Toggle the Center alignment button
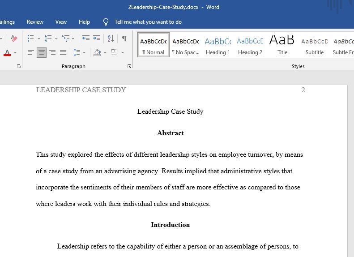Screen dimensions: 354x257 [x=42, y=53]
